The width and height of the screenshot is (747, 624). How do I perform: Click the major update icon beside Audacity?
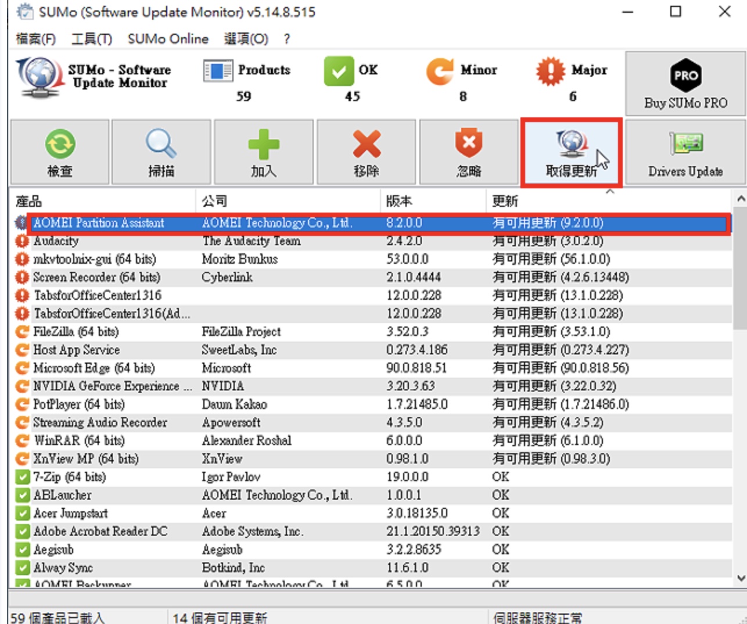(22, 241)
